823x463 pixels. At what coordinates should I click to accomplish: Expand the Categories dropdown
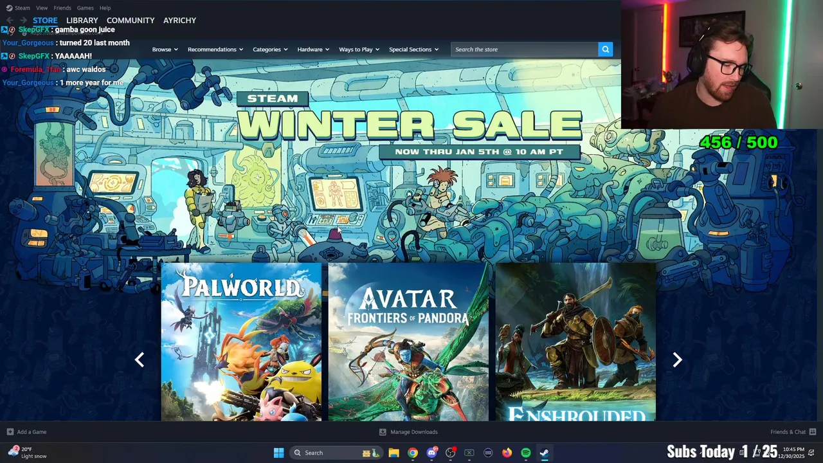[270, 50]
